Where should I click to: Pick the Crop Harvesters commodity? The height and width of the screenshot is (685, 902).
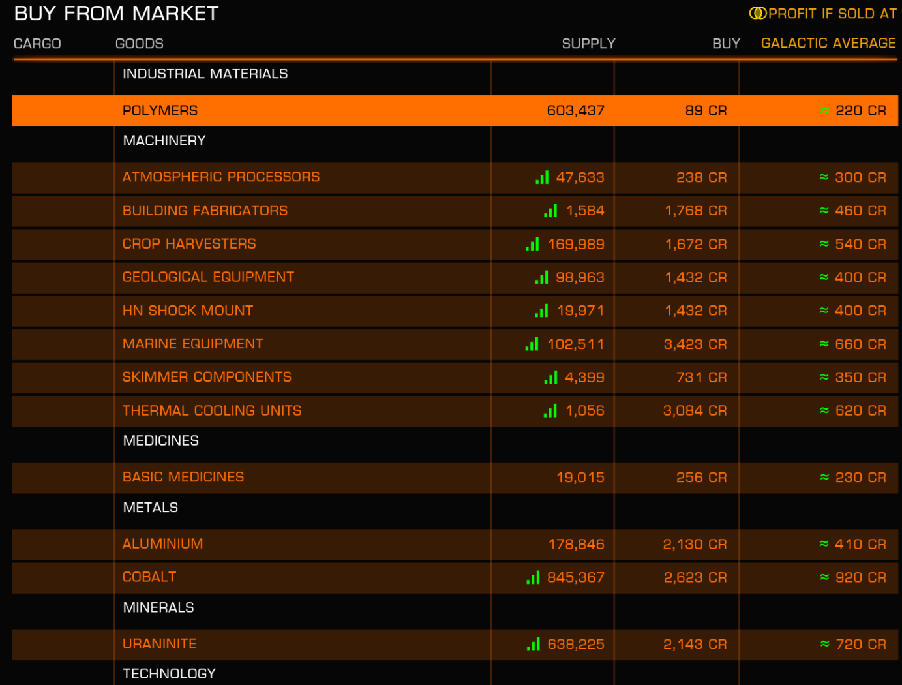point(455,244)
